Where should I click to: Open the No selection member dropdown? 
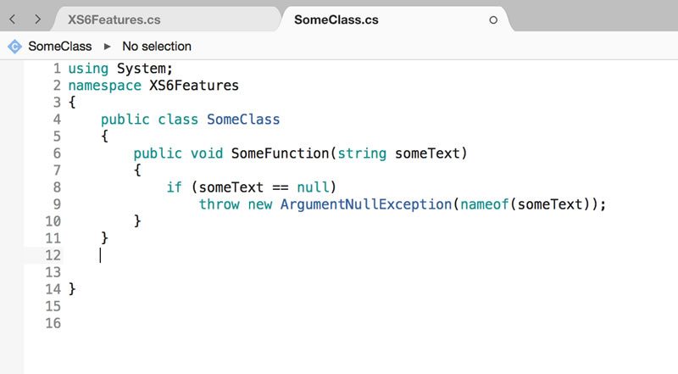(x=157, y=47)
